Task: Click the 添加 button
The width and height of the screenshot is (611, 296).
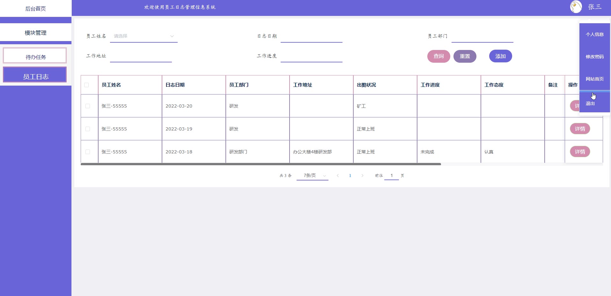Action: 501,56
